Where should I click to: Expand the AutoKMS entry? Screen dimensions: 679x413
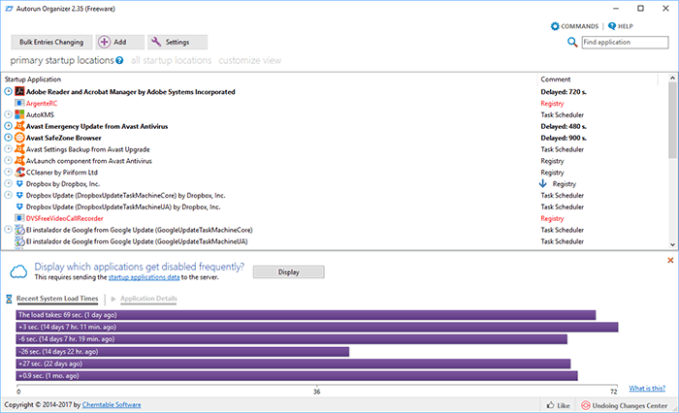(8, 114)
